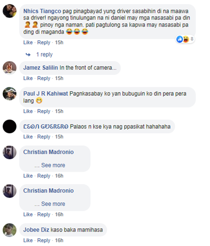The height and width of the screenshot is (246, 210).
Task: Open Jobee Diz's profile name
Action: (36, 230)
